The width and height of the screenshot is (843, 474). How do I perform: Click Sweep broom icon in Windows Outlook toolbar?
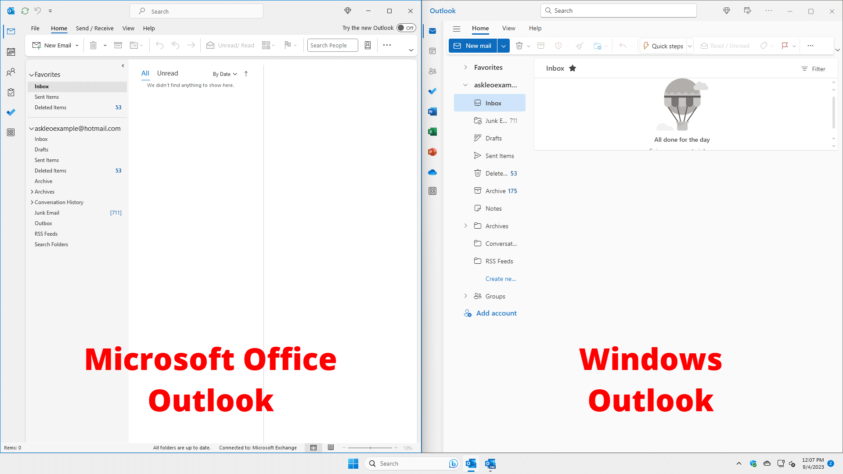tap(580, 46)
